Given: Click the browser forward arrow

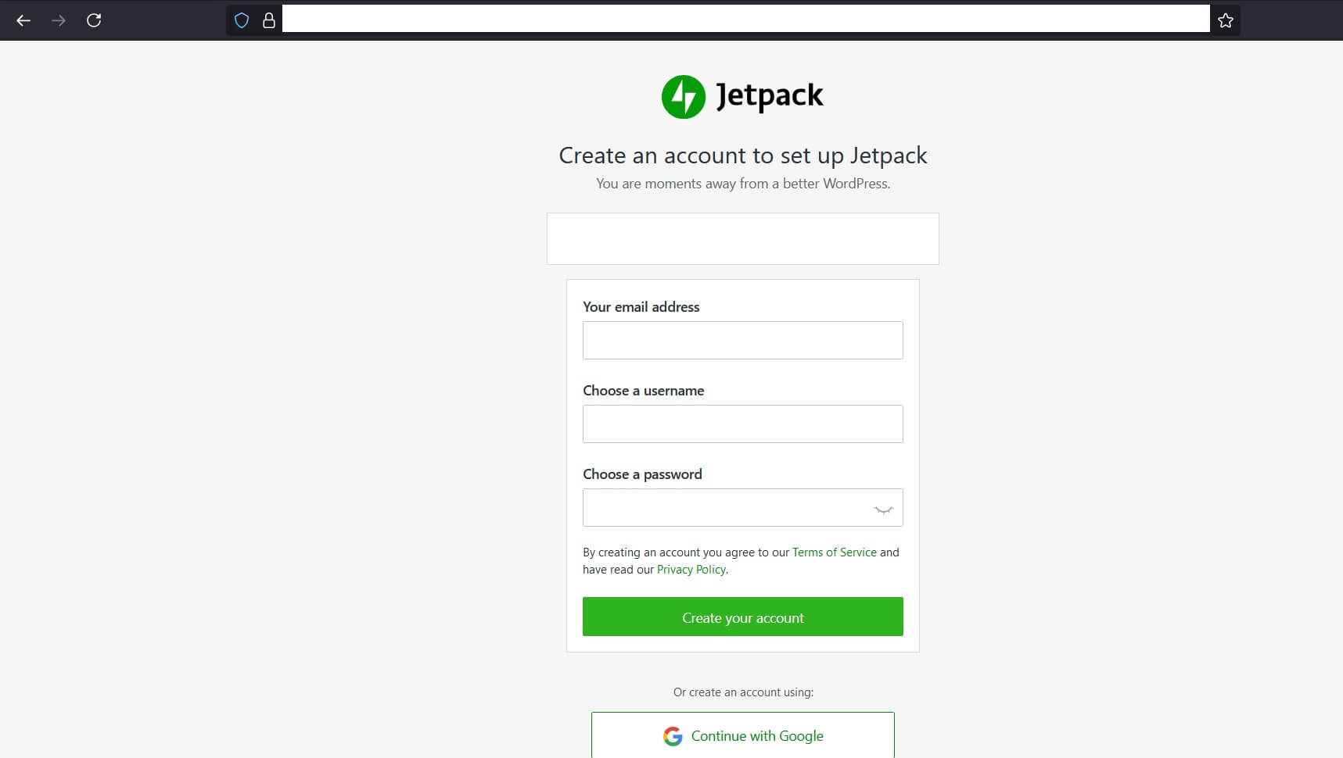Looking at the screenshot, I should [x=59, y=20].
